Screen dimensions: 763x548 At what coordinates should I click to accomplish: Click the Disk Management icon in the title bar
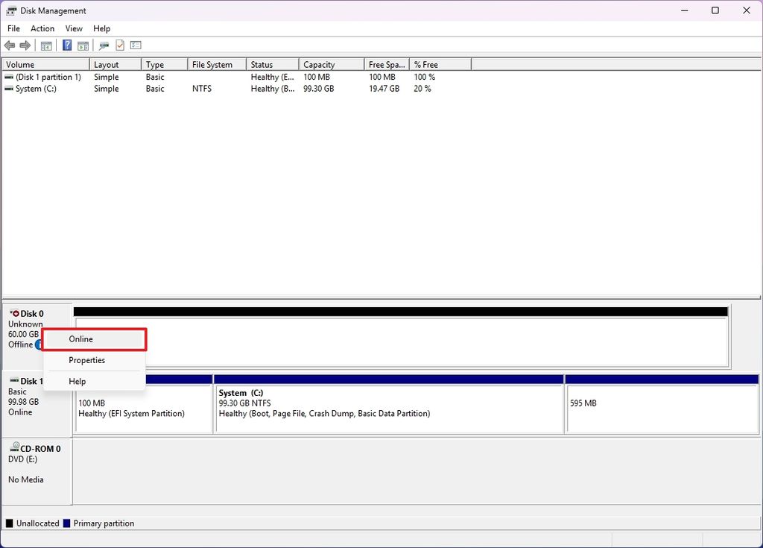[10, 10]
